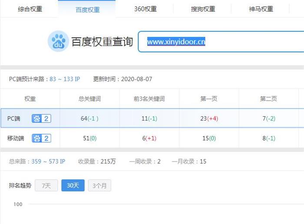Click 一月收录 15 text

[189, 161]
